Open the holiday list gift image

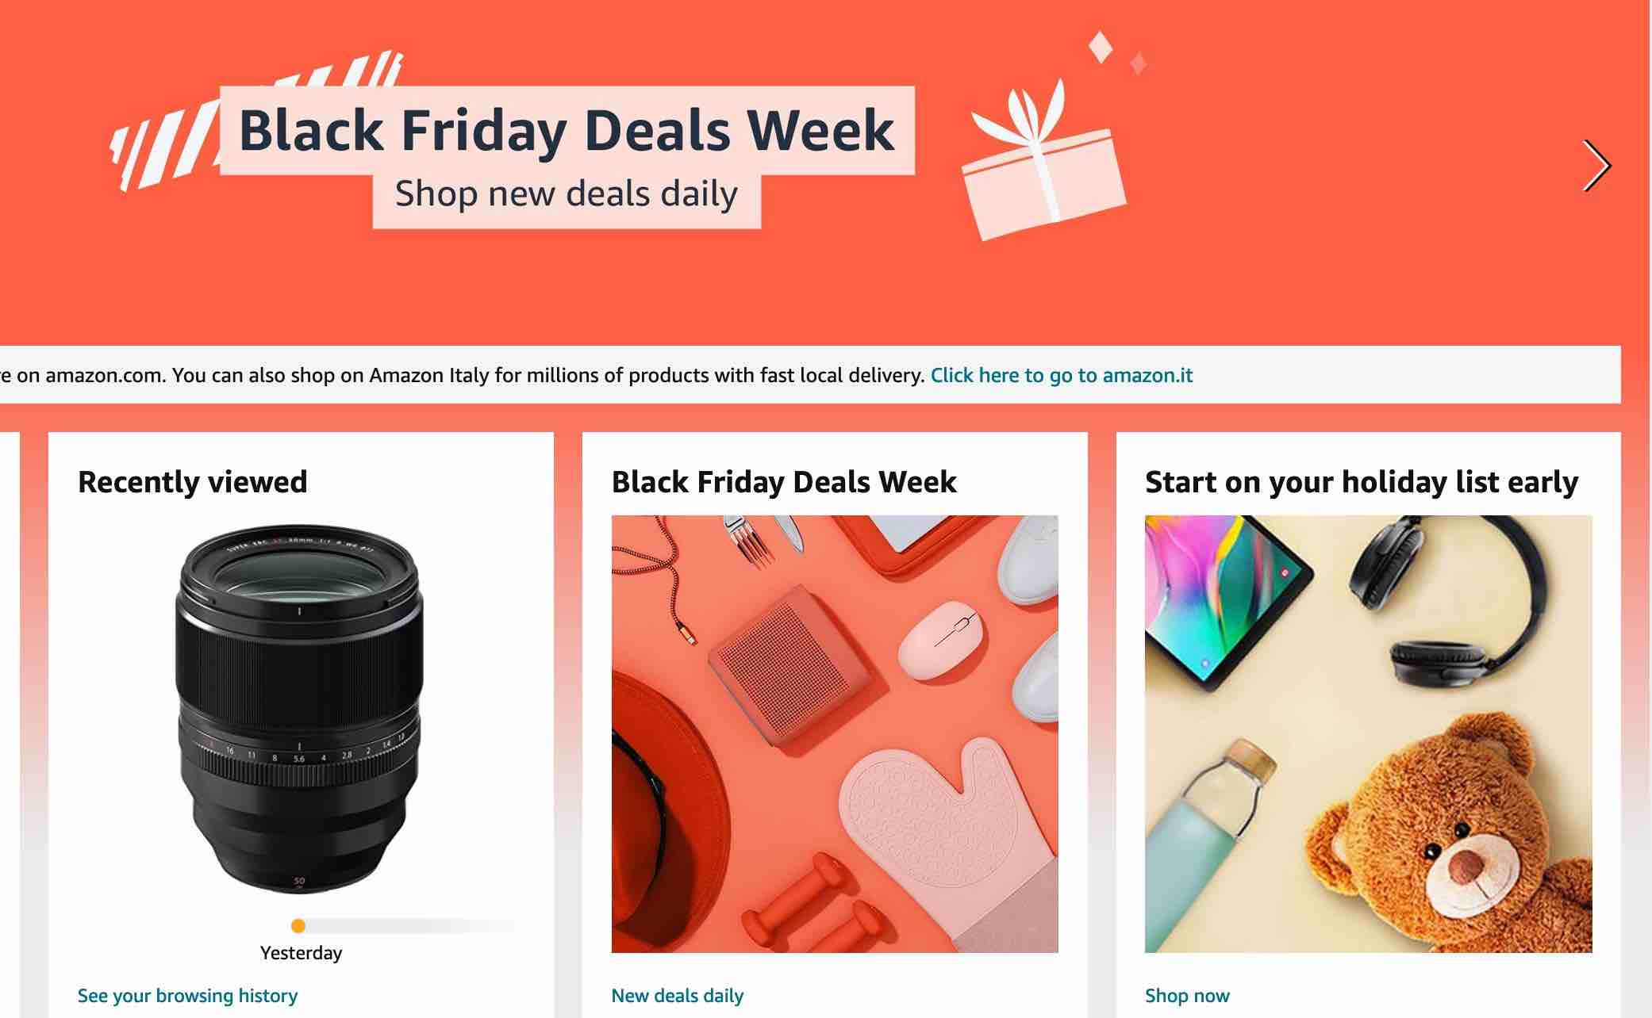coord(1368,733)
